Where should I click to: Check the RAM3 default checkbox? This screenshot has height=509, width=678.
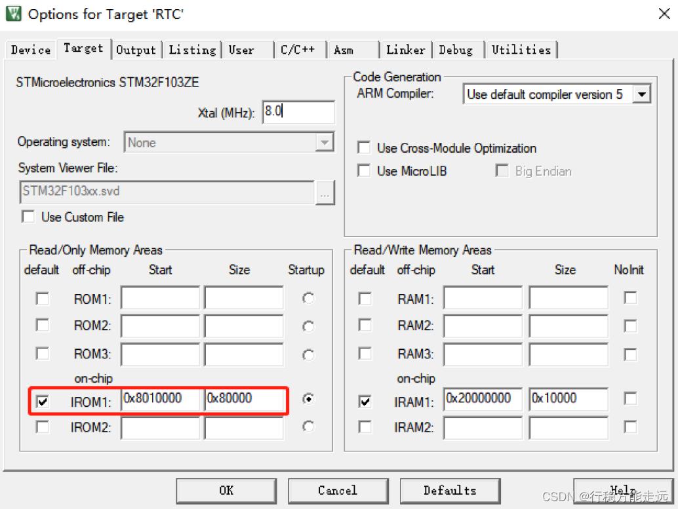point(365,354)
